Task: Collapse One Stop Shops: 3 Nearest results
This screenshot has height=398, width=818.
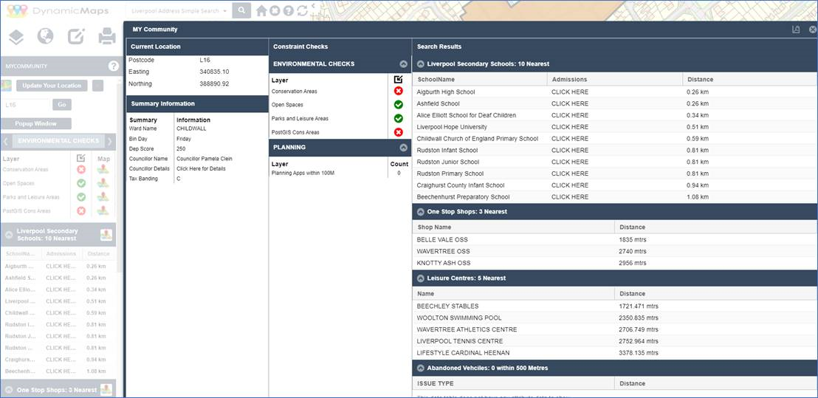Action: (x=421, y=212)
